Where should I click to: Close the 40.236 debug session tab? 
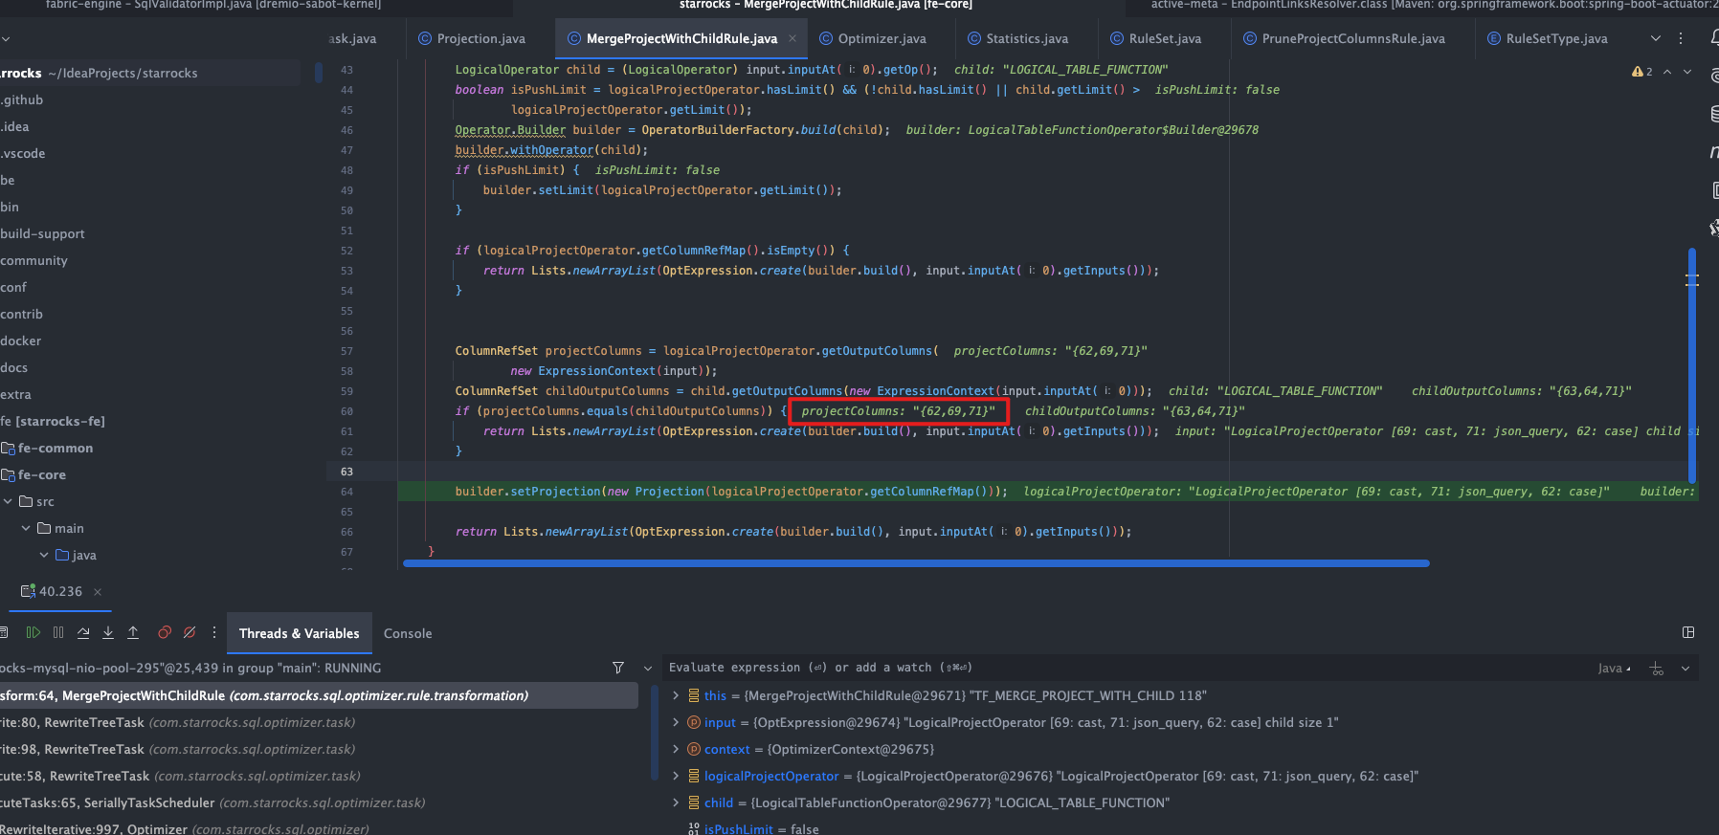98,592
